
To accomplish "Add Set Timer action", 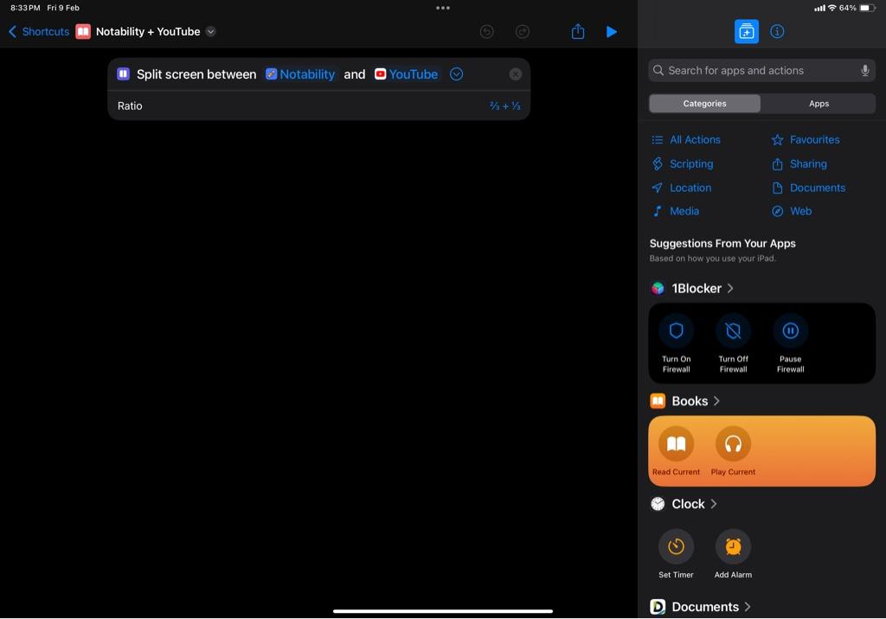I will pyautogui.click(x=676, y=554).
